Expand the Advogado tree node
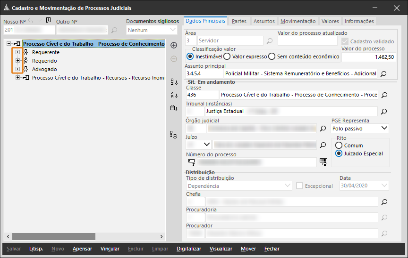 [18, 69]
